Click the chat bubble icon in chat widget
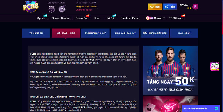Image resolution: width=223 pixels, height=112 pixels. tap(216, 109)
